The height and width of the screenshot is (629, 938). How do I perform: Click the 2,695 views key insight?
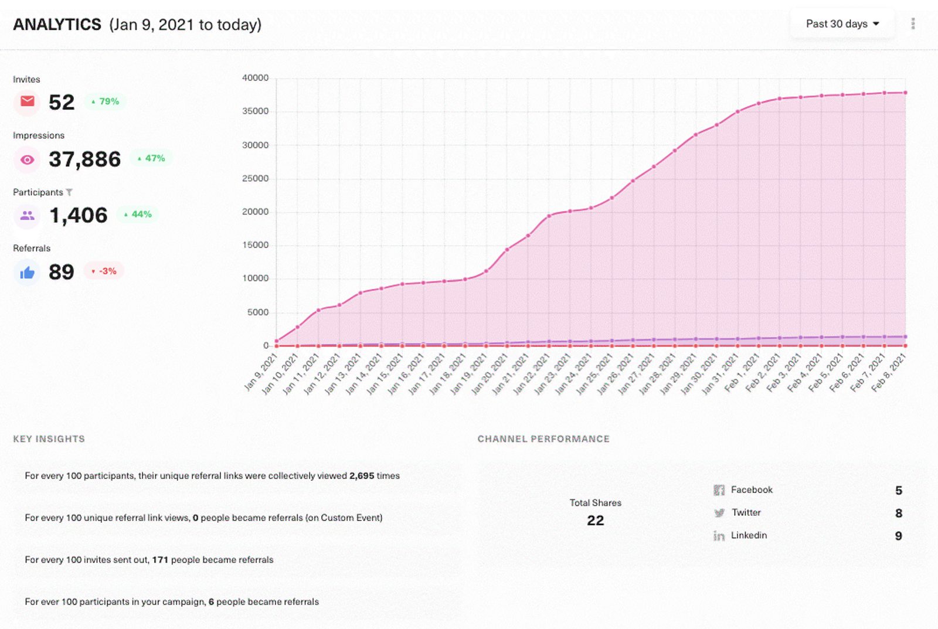click(361, 476)
